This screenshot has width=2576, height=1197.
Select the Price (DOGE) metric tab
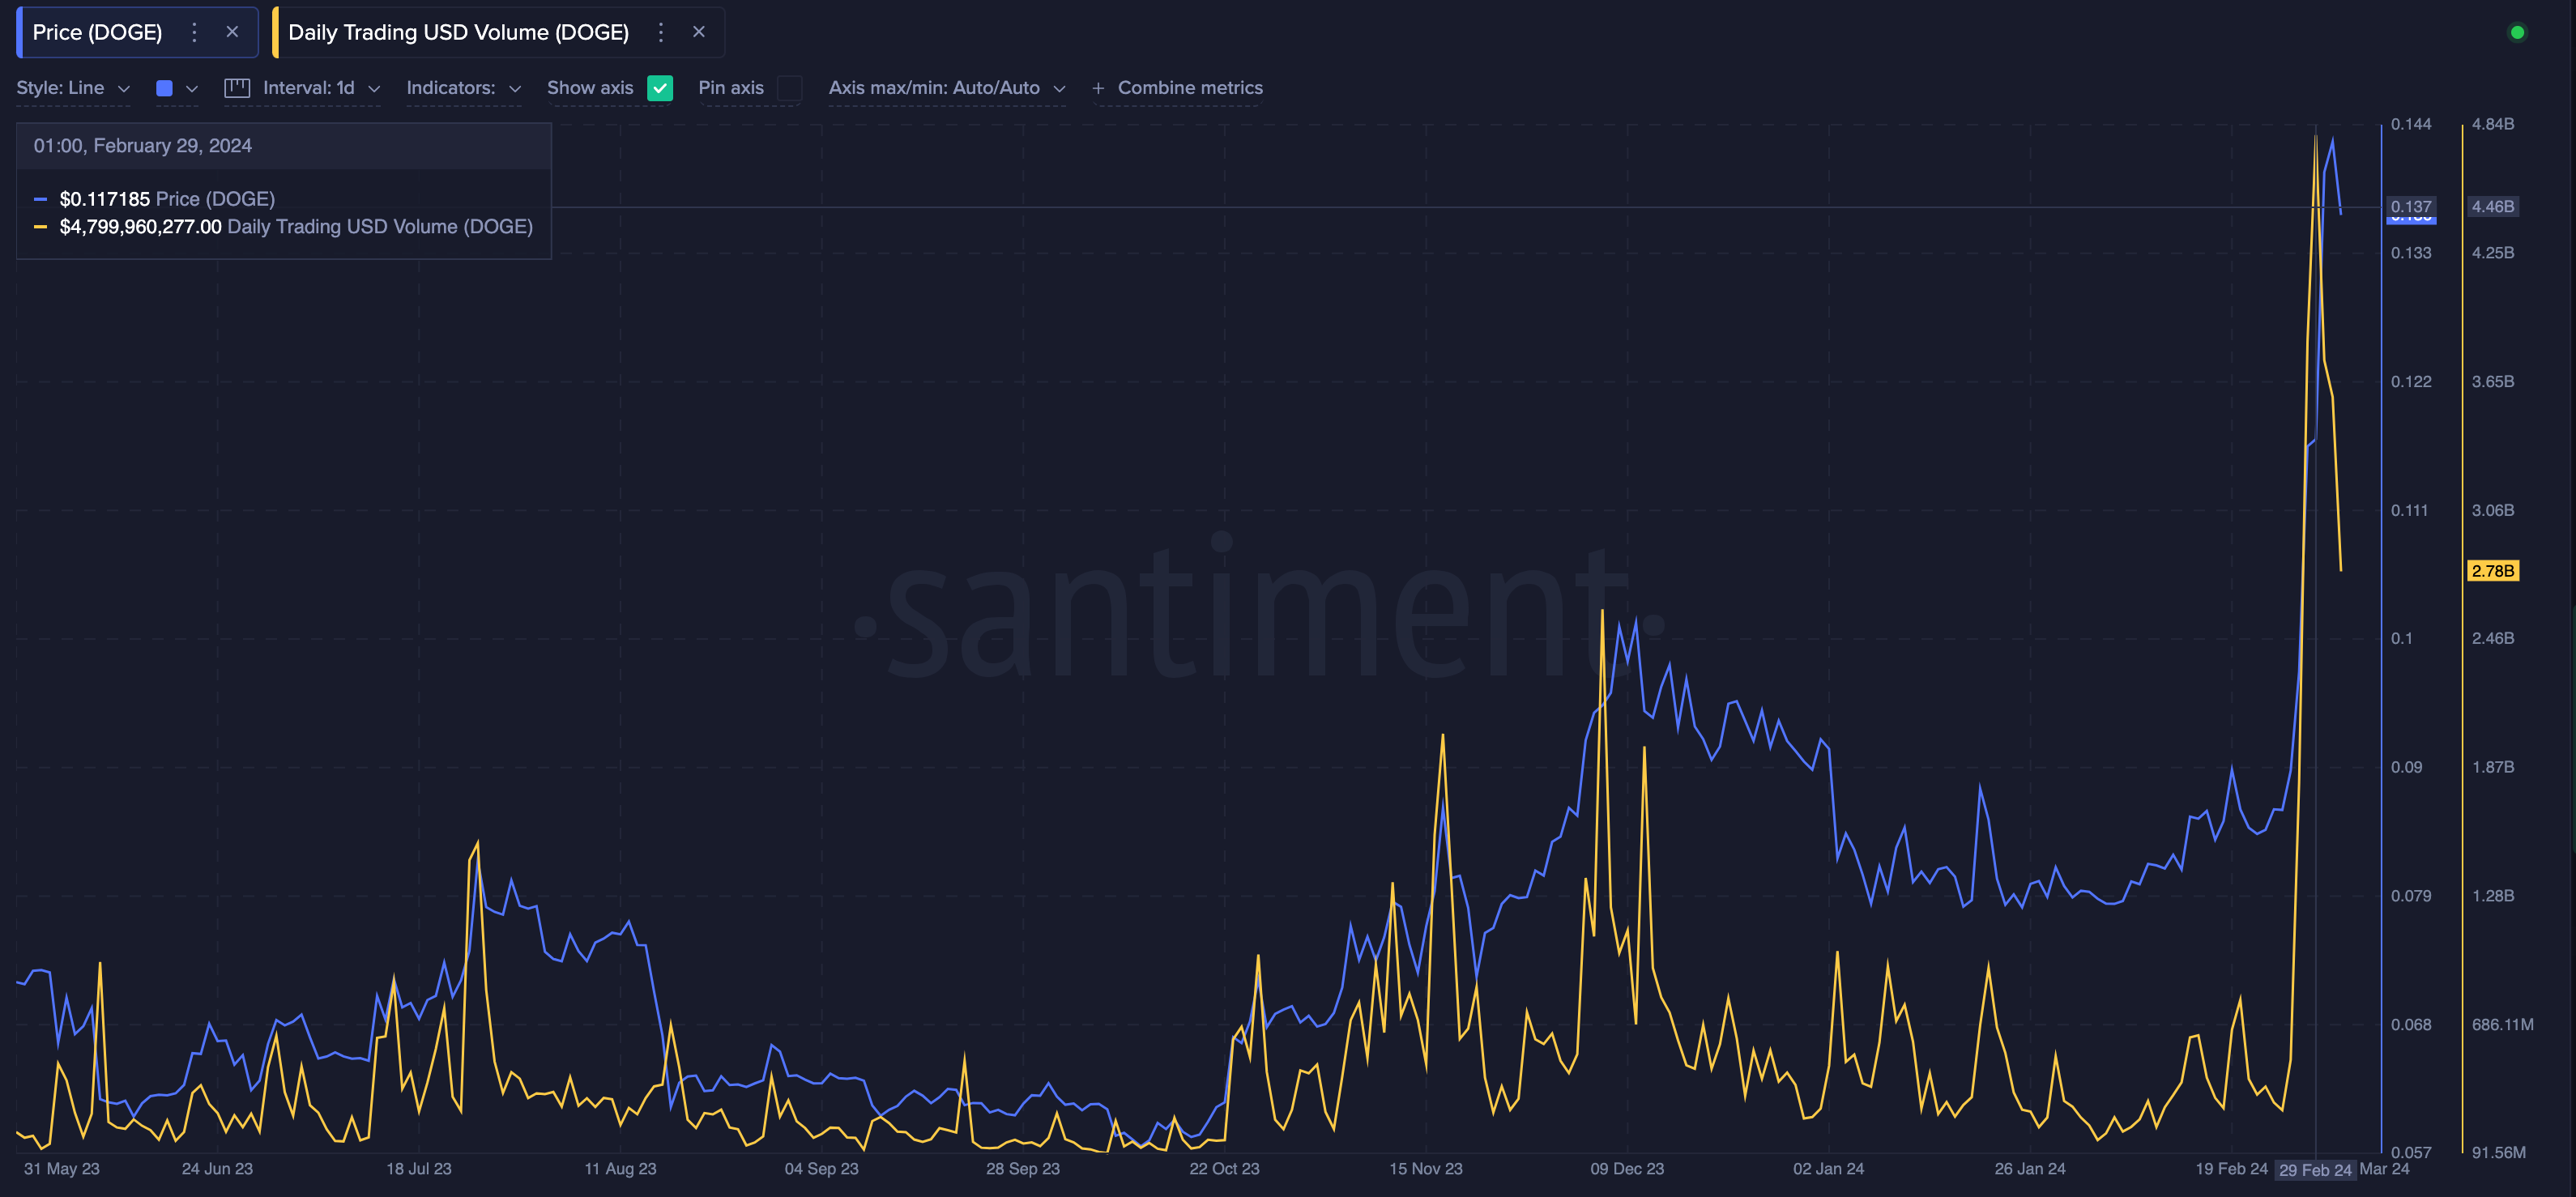pos(97,31)
